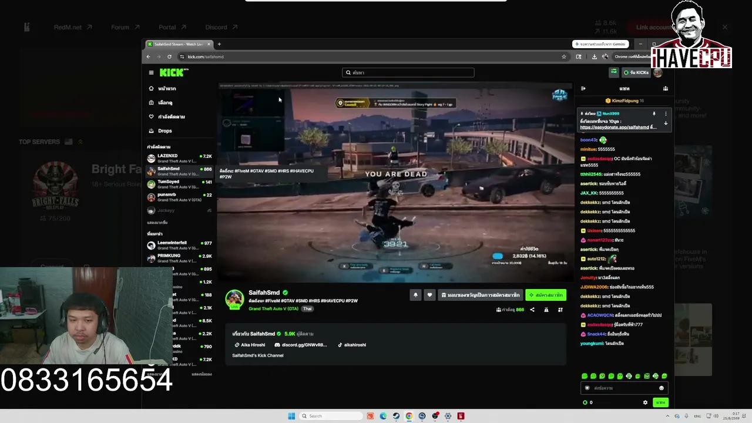Open Grand Theft Auto V (GTA) category link
Image resolution: width=752 pixels, height=423 pixels.
[273, 309]
